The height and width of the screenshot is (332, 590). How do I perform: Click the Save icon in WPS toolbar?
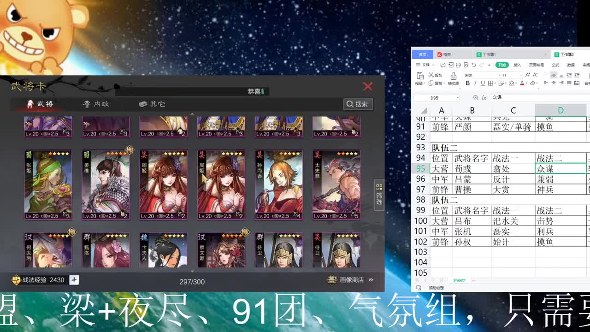(x=443, y=65)
